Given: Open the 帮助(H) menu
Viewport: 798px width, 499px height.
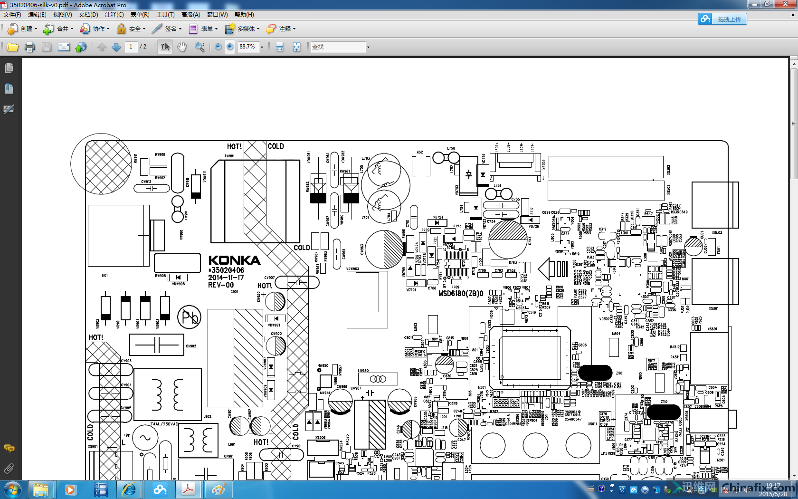Looking at the screenshot, I should 244,15.
